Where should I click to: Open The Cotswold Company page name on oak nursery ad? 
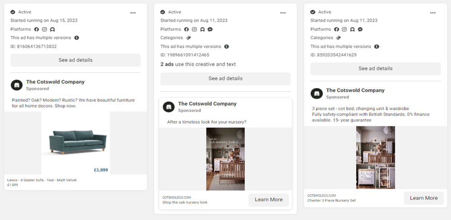point(207,103)
